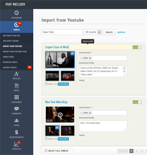Image resolution: width=147 pixels, height=155 pixels.
Task: Open category selector for New York Alicia Keys
Action: coord(103,113)
